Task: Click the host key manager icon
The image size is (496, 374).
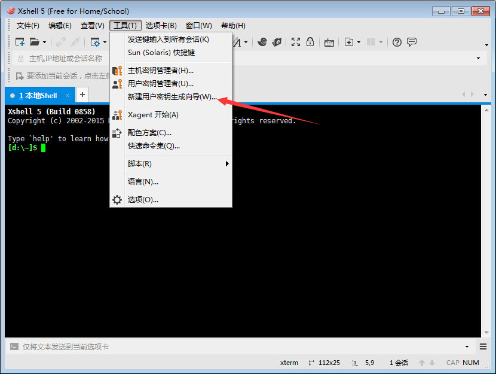Action: 117,71
